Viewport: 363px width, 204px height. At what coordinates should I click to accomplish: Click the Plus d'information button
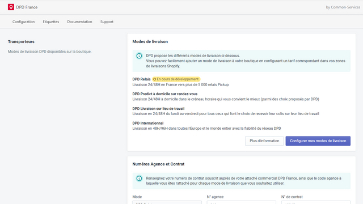tap(264, 141)
